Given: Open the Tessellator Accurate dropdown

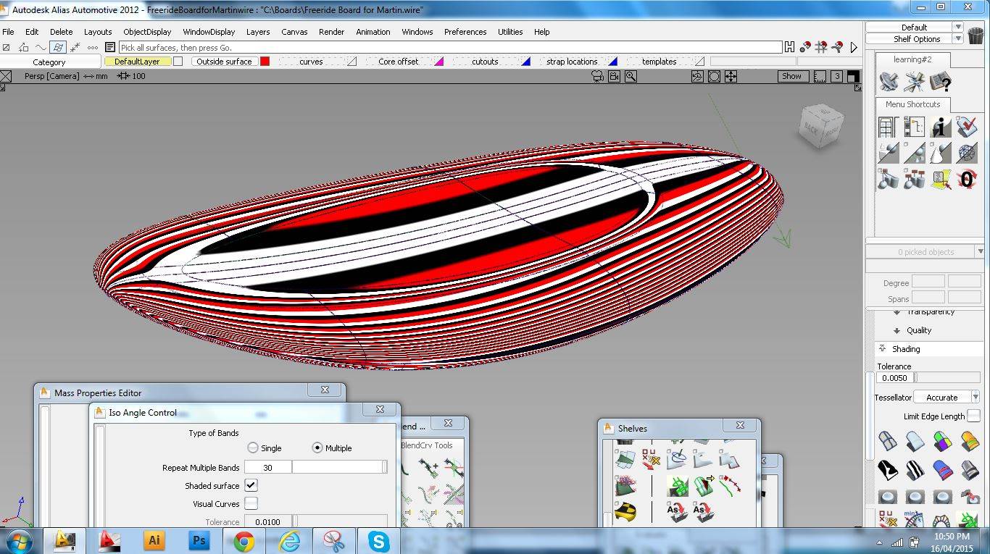Looking at the screenshot, I should tap(947, 397).
